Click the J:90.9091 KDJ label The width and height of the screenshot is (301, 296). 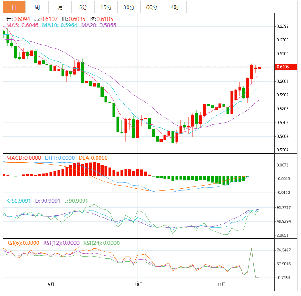click(x=76, y=201)
